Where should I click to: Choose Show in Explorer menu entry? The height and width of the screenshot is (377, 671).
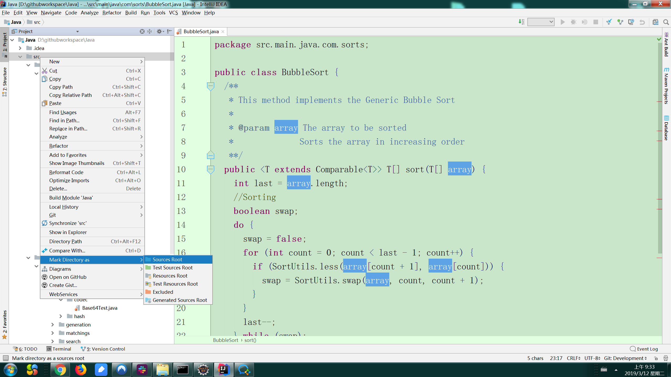68,232
